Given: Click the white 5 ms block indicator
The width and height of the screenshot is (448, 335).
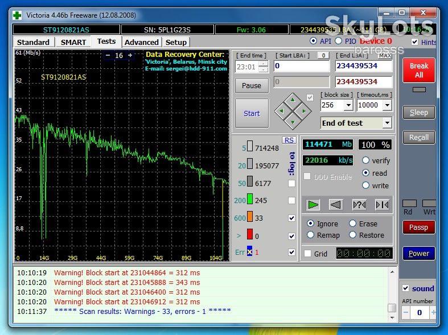Looking at the screenshot, I should (250, 146).
